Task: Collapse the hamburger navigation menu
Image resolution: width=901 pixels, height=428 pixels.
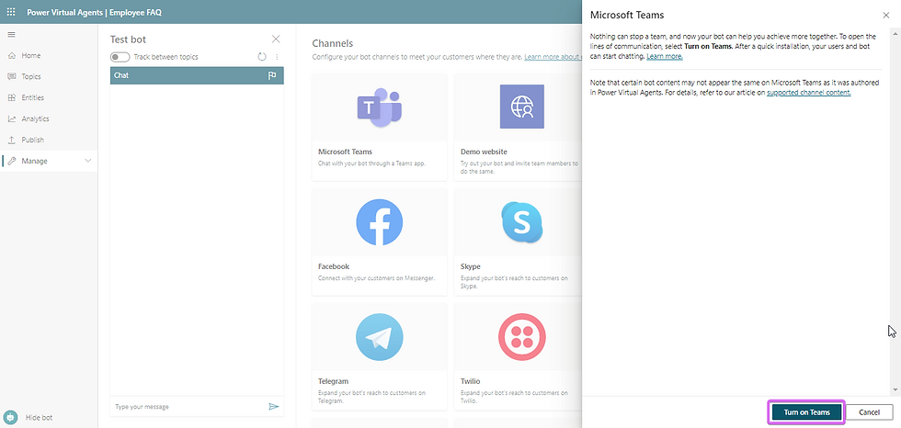Action: 11,35
